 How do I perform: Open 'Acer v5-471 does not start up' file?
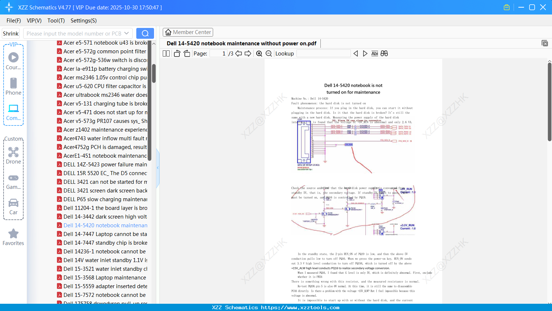click(102, 112)
